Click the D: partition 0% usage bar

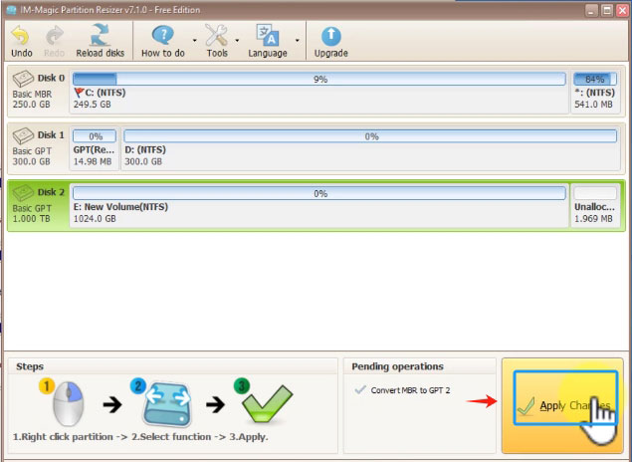pos(370,136)
